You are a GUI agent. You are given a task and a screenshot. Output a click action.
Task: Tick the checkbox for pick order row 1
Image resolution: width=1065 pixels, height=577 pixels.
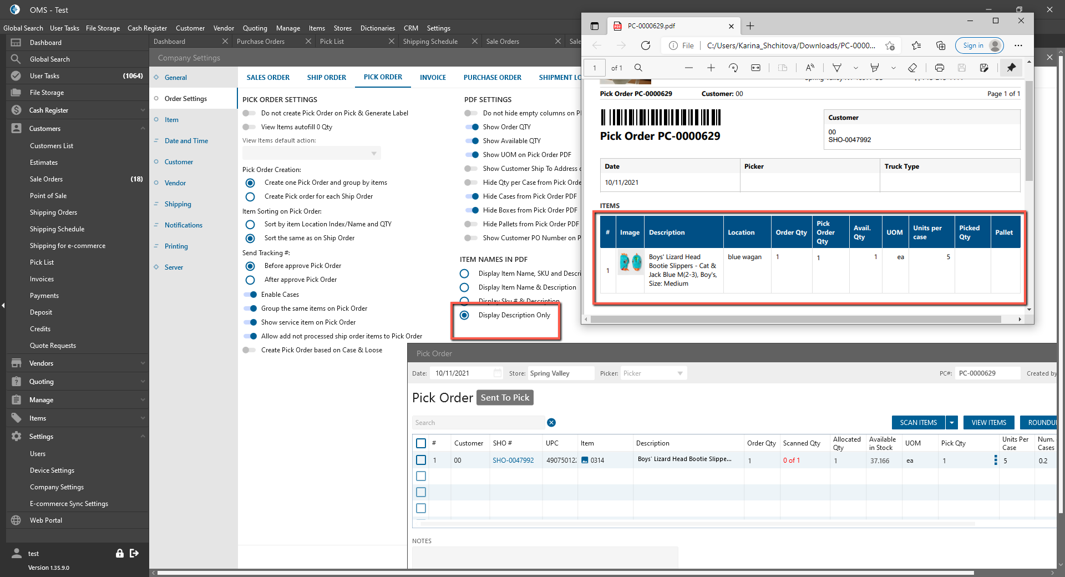click(421, 460)
